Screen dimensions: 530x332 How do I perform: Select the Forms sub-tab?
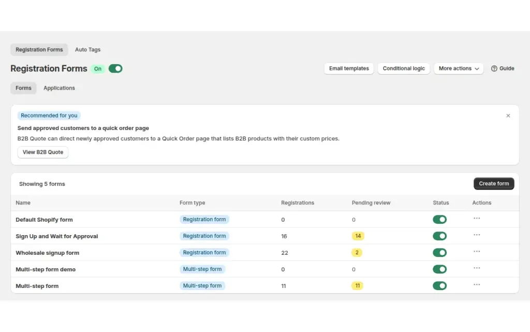23,88
